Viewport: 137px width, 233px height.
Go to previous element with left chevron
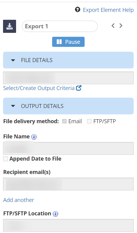(113, 26)
